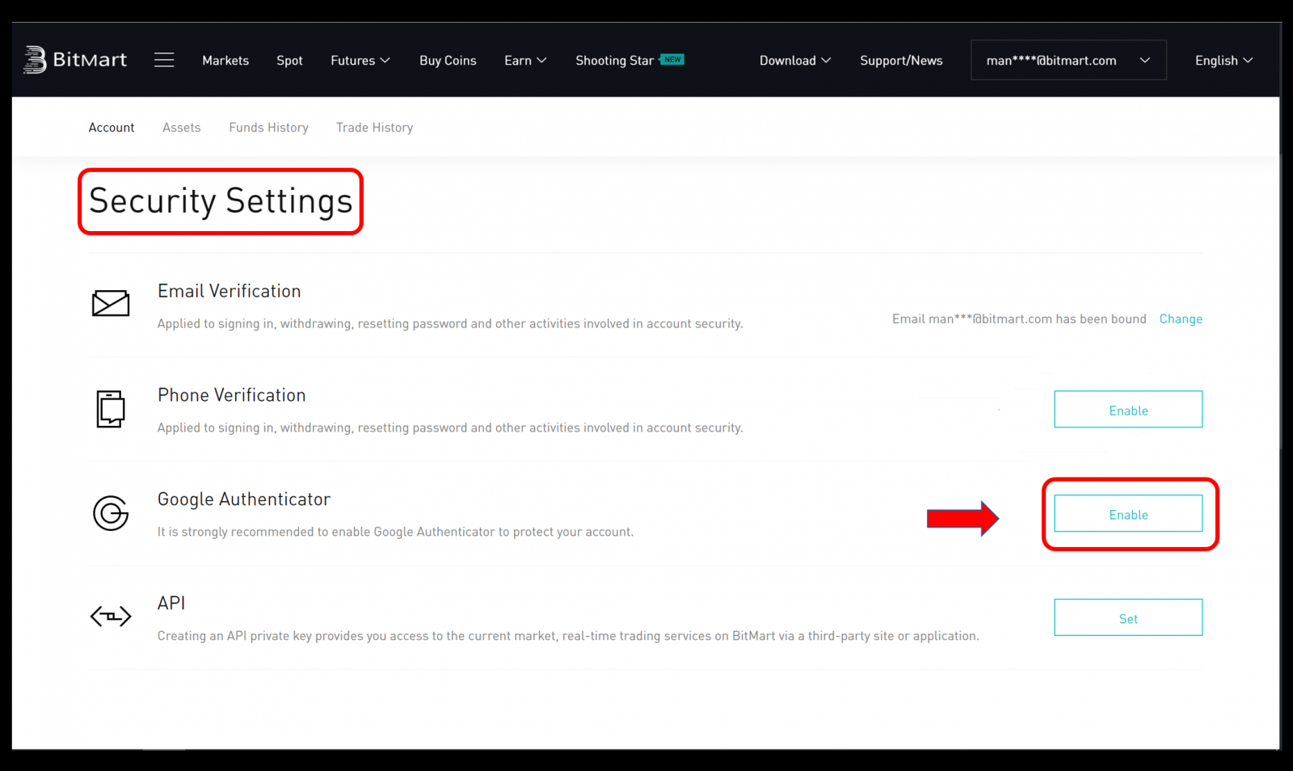Select the Trade History tab
The height and width of the screenshot is (771, 1293).
click(x=373, y=127)
